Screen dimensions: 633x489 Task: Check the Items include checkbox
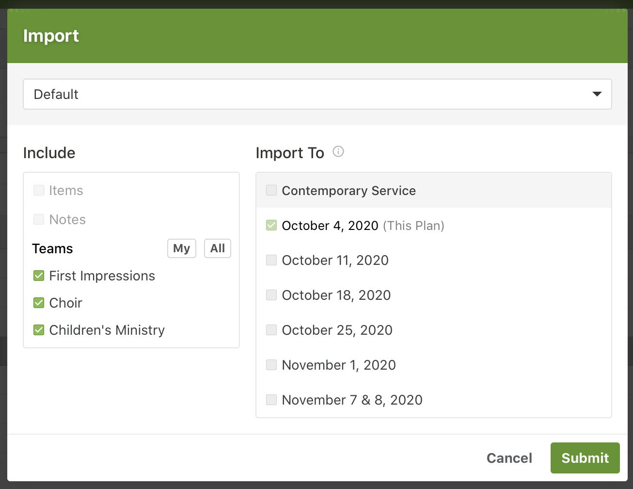pyautogui.click(x=39, y=190)
